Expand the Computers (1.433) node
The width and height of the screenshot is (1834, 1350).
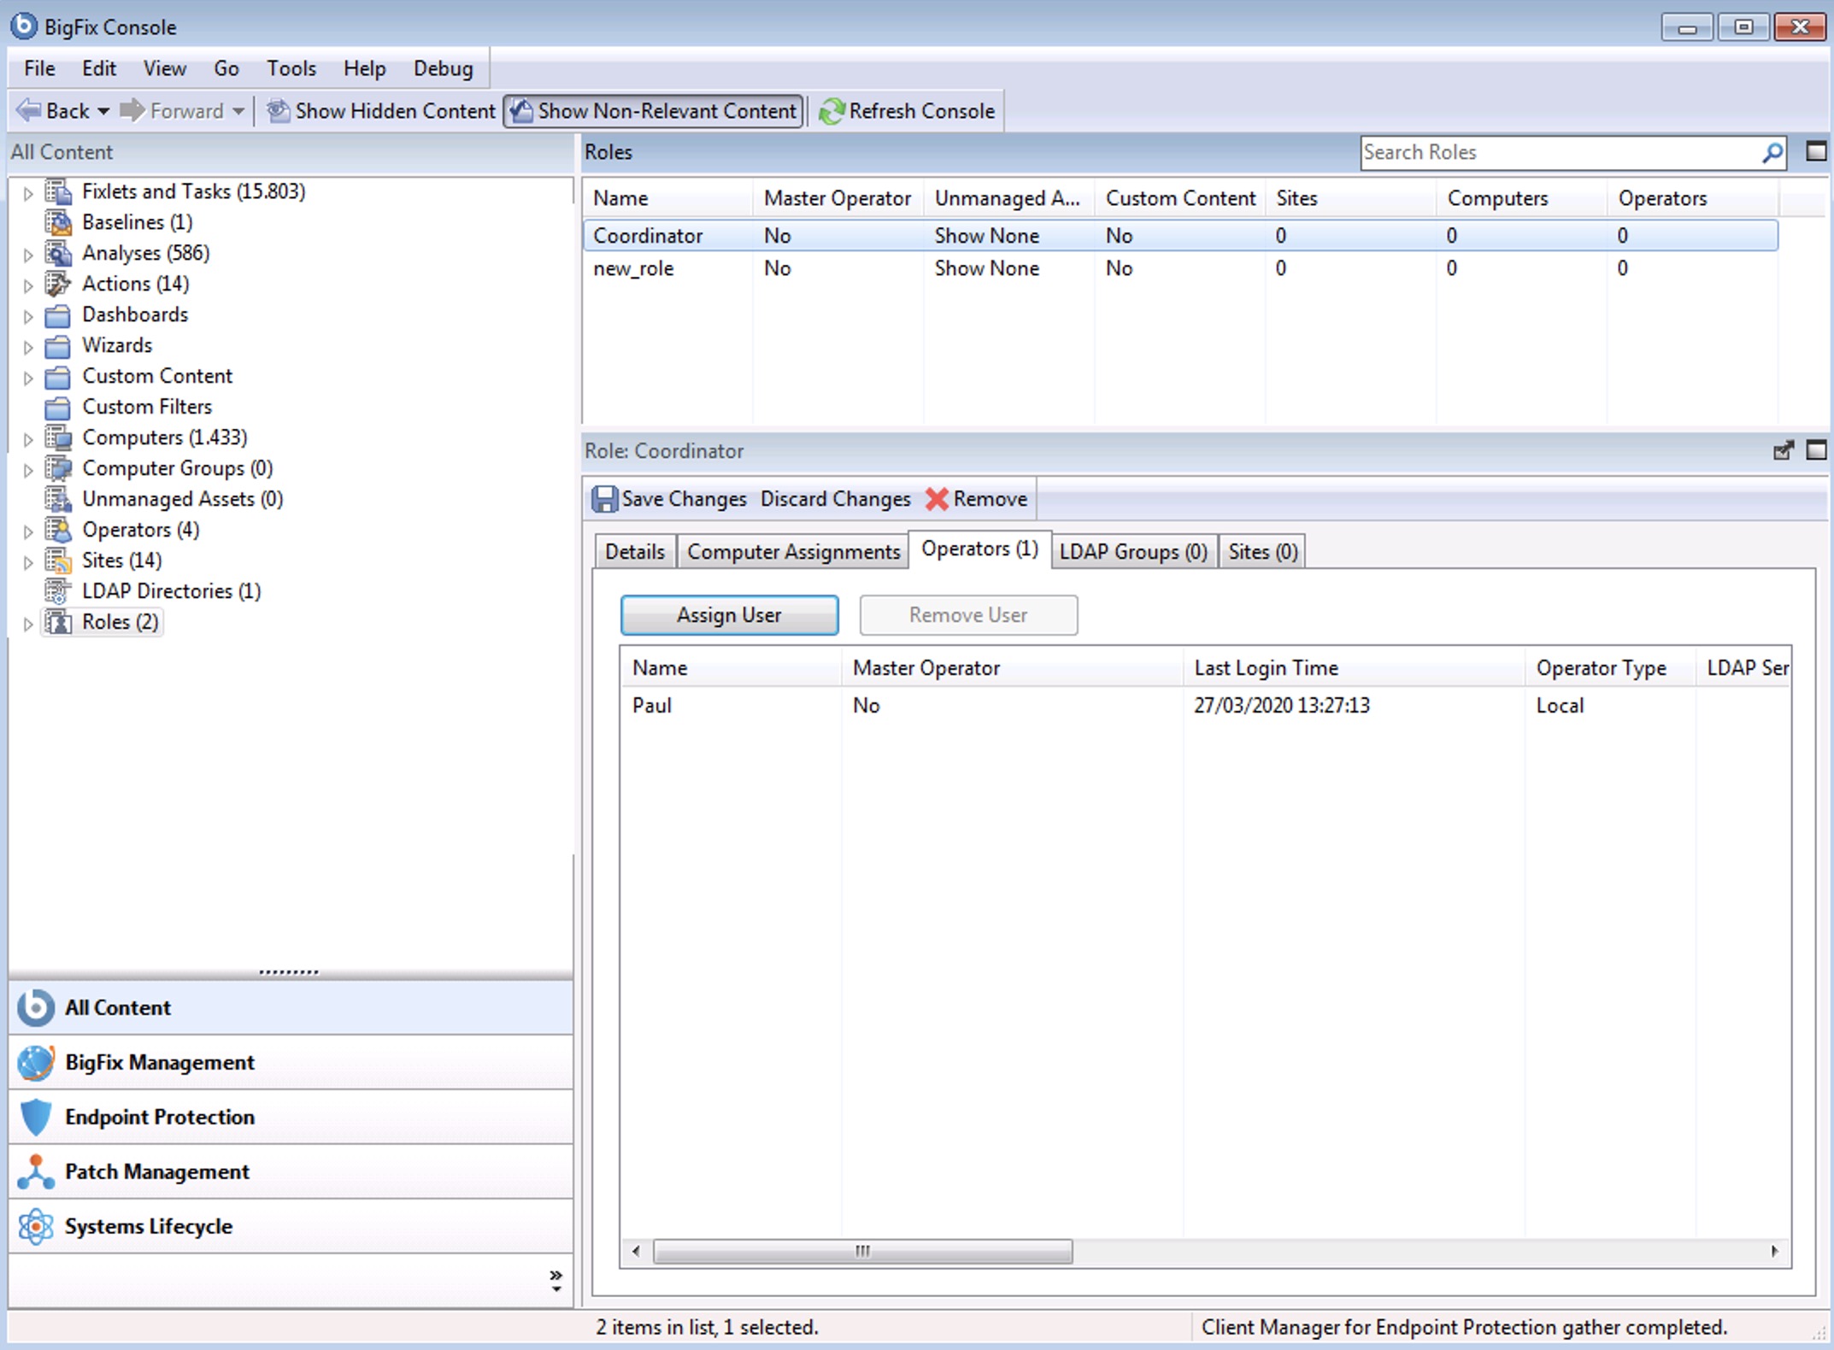(28, 438)
